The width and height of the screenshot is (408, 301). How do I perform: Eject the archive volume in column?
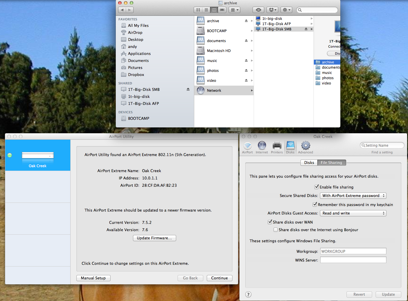pyautogui.click(x=246, y=21)
